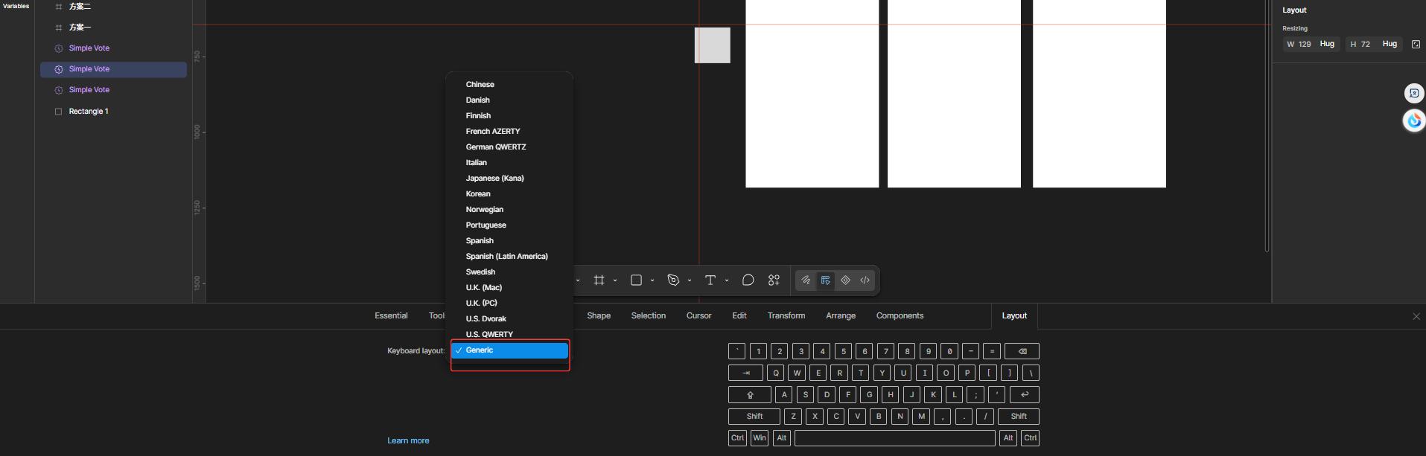Click the floating translate icon
This screenshot has height=456, width=1426.
tap(1414, 93)
